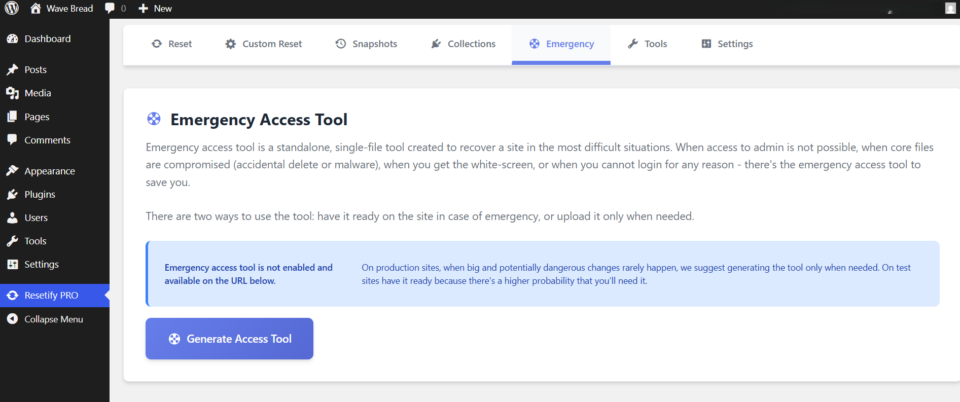Click the Resetify PRO sidebar icon
The height and width of the screenshot is (402, 960).
pos(13,296)
